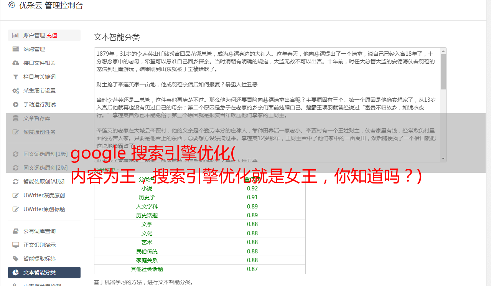Click the play circle icon for 手动运行测试

coord(16,104)
